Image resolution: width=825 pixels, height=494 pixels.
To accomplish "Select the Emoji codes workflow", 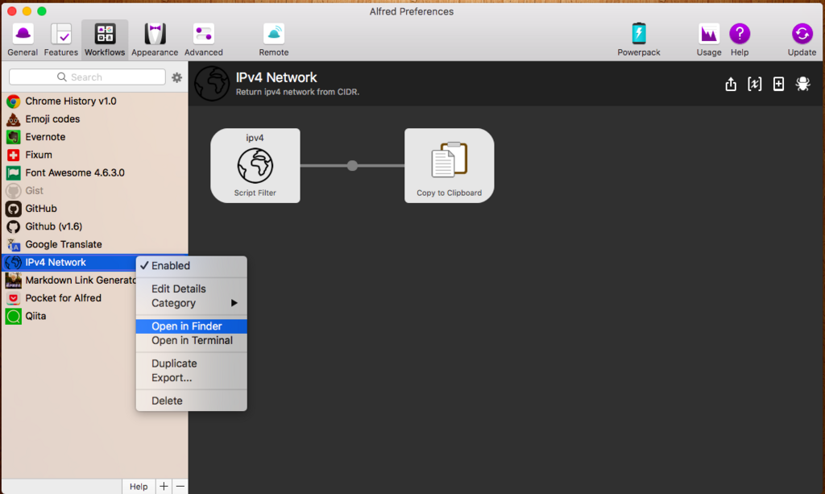I will [95, 119].
